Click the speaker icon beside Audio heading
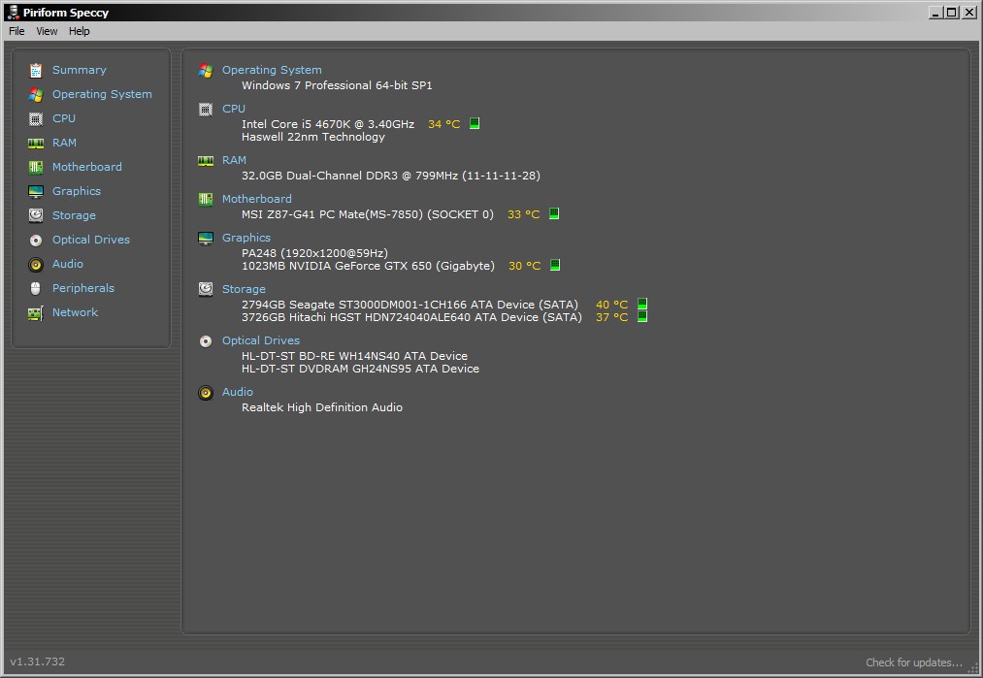Image resolution: width=983 pixels, height=678 pixels. pyautogui.click(x=206, y=393)
